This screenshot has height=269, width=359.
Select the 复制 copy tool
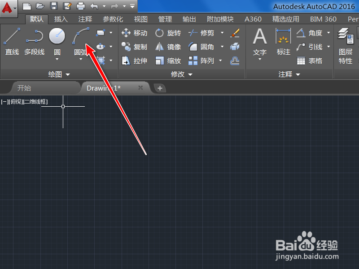tap(134, 47)
